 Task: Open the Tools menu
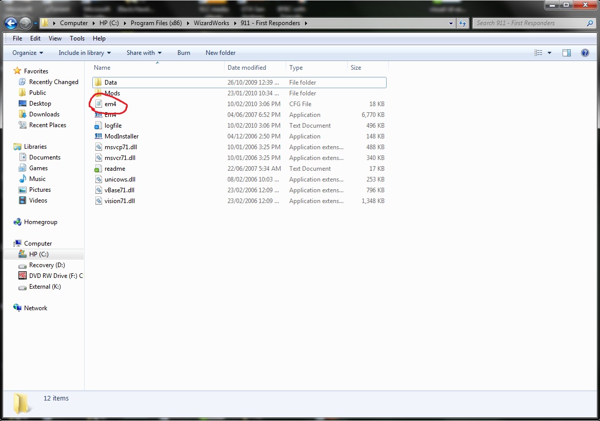click(77, 38)
